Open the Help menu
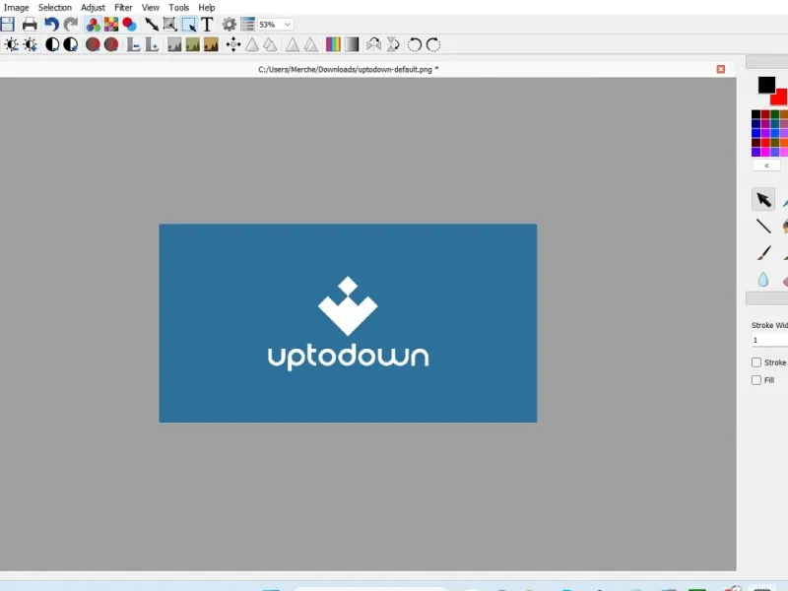This screenshot has width=788, height=591. coord(207,8)
